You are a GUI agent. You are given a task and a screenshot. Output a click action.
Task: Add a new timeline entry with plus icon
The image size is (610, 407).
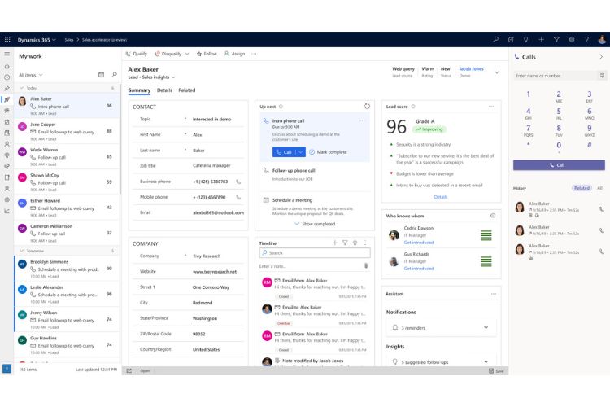(x=334, y=243)
